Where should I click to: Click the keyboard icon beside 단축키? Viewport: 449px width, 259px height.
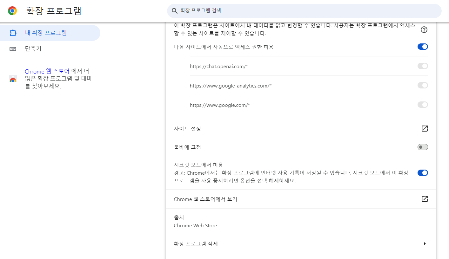(13, 49)
